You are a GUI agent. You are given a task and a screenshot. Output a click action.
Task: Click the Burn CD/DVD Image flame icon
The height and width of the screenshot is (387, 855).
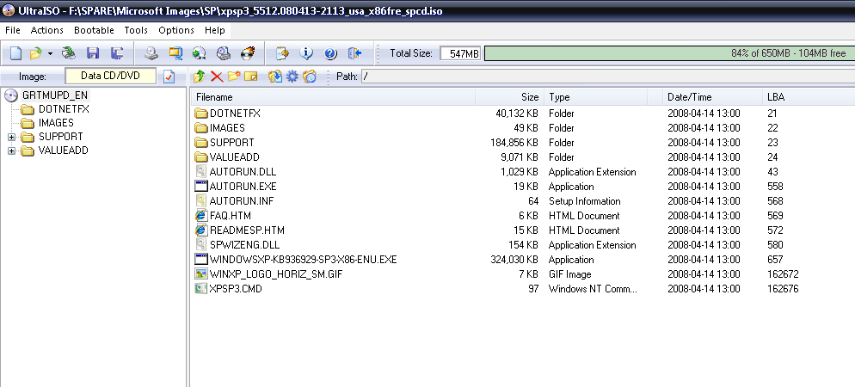(248, 53)
